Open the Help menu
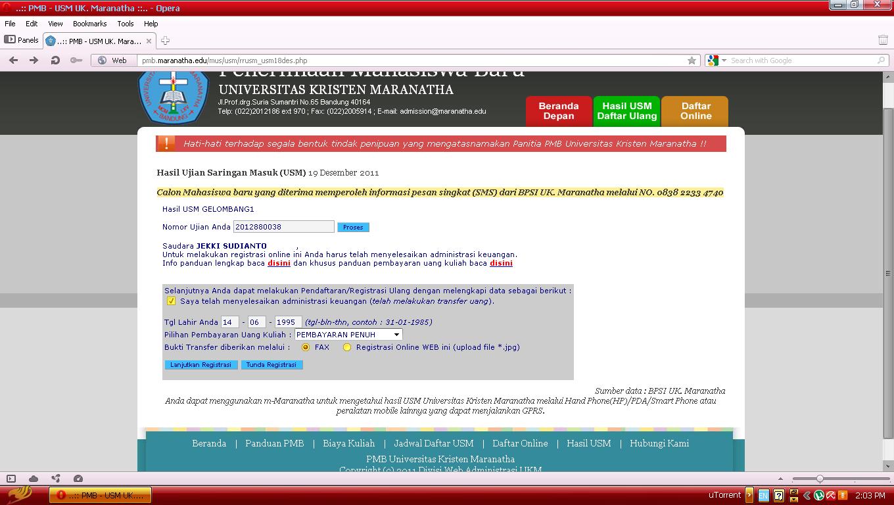Screen dimensions: 894x505 (151, 24)
